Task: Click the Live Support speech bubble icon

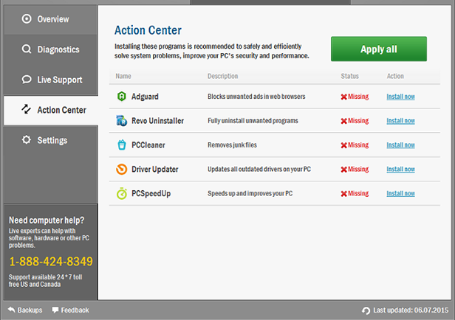Action: coord(27,80)
